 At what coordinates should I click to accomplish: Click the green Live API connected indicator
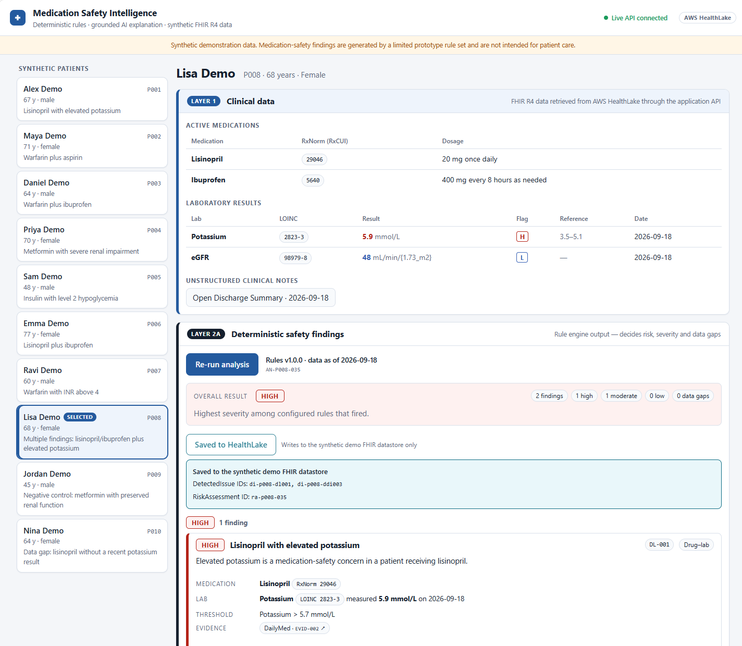tap(636, 18)
